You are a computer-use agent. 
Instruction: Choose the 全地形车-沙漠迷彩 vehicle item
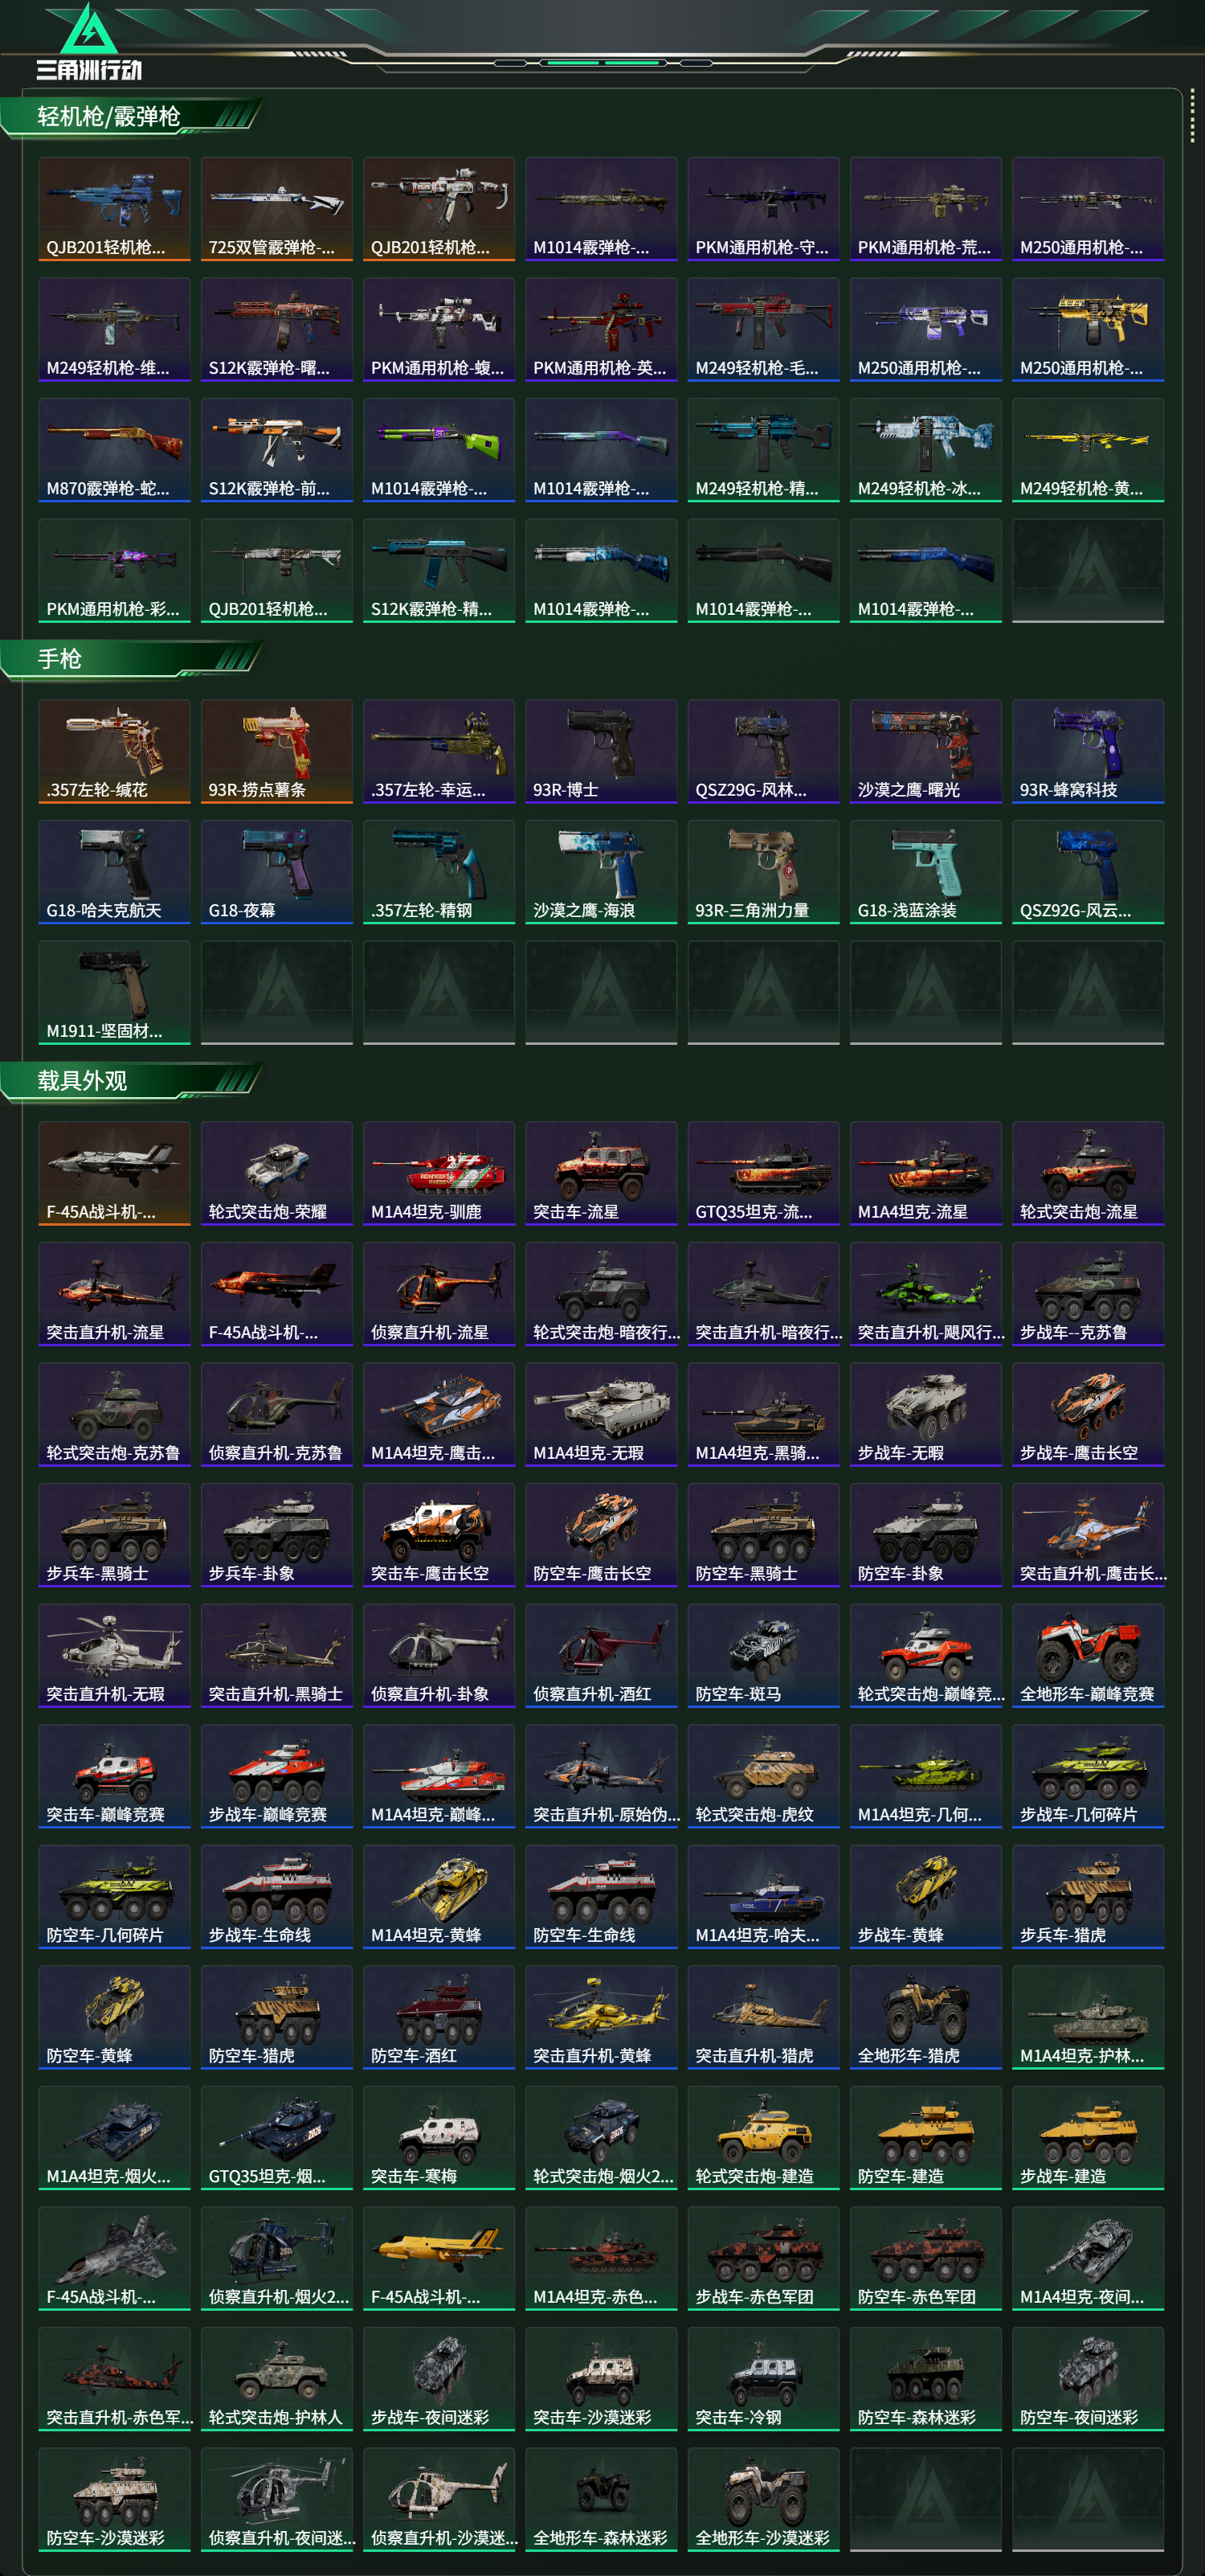coord(763,2499)
